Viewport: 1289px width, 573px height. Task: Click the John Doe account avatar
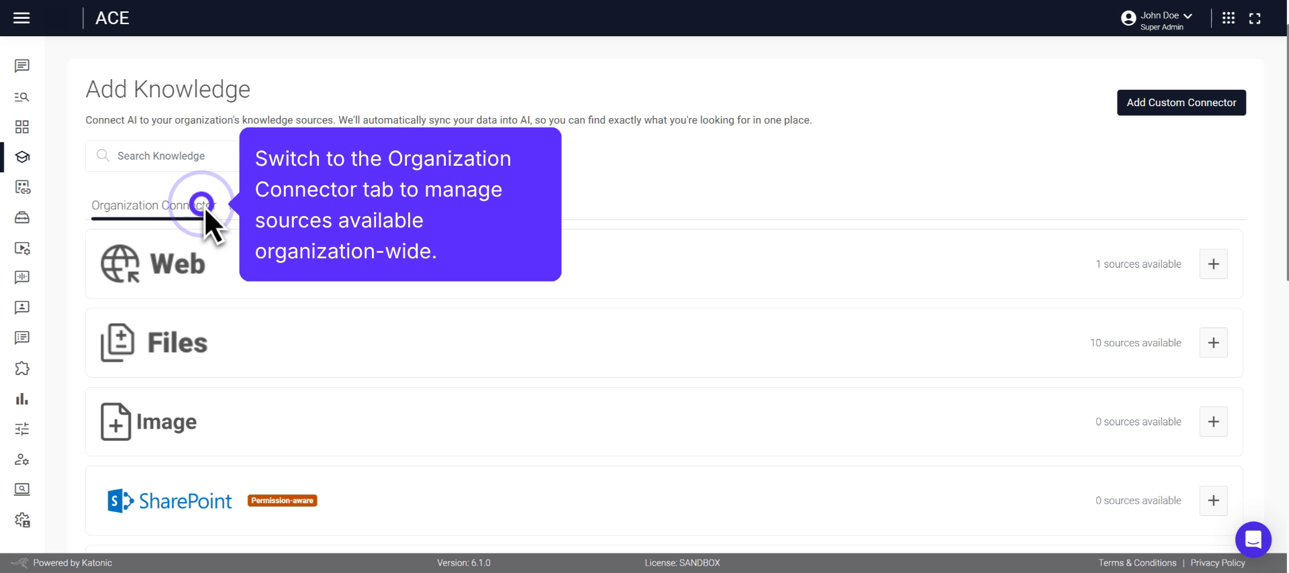pyautogui.click(x=1129, y=19)
